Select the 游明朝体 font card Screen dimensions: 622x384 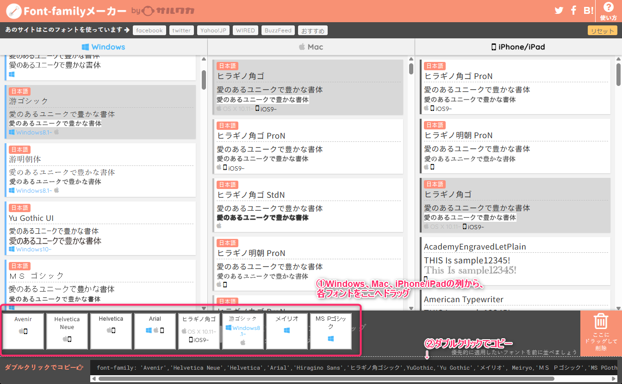click(100, 170)
